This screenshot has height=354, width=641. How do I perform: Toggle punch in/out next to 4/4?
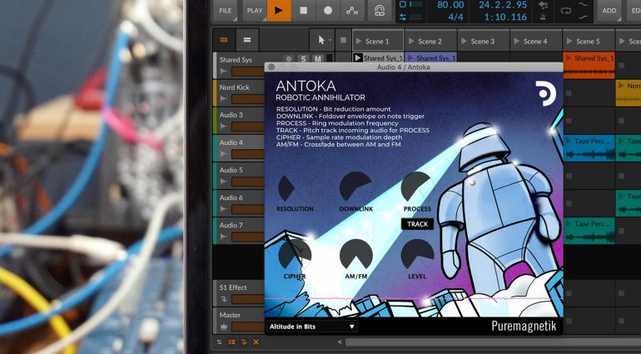pyautogui.click(x=403, y=17)
